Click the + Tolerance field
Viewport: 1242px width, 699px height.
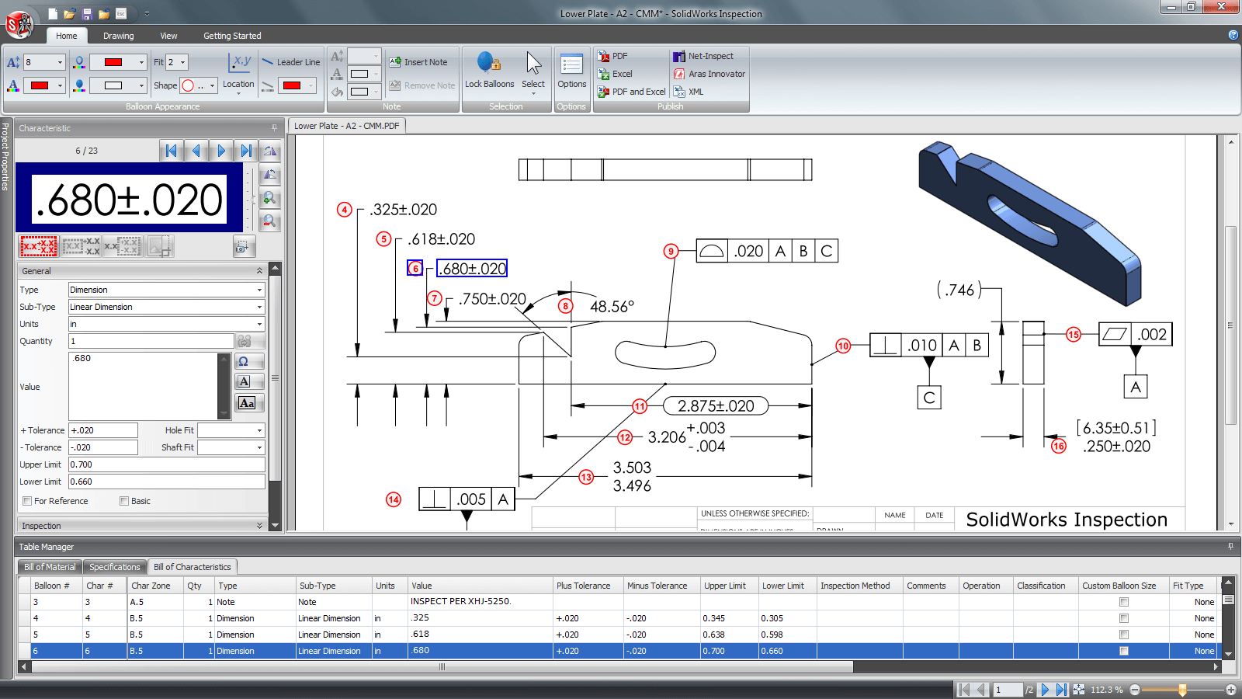pos(103,430)
